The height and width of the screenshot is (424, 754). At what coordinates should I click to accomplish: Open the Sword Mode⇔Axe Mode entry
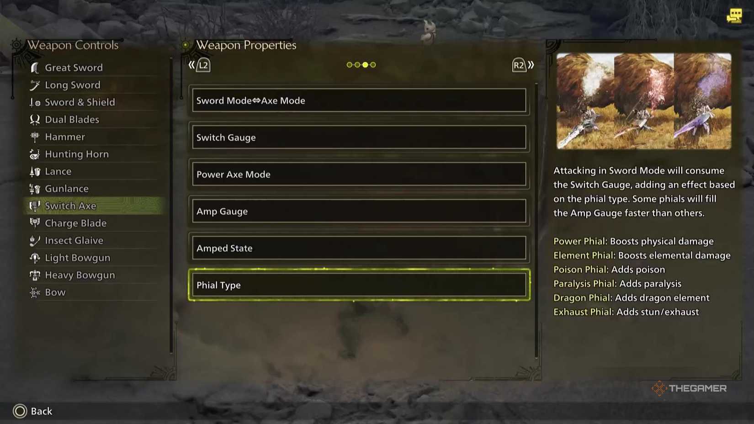359,101
